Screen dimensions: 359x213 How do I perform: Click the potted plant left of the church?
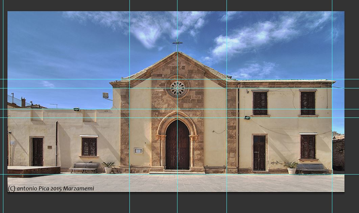click(108, 167)
